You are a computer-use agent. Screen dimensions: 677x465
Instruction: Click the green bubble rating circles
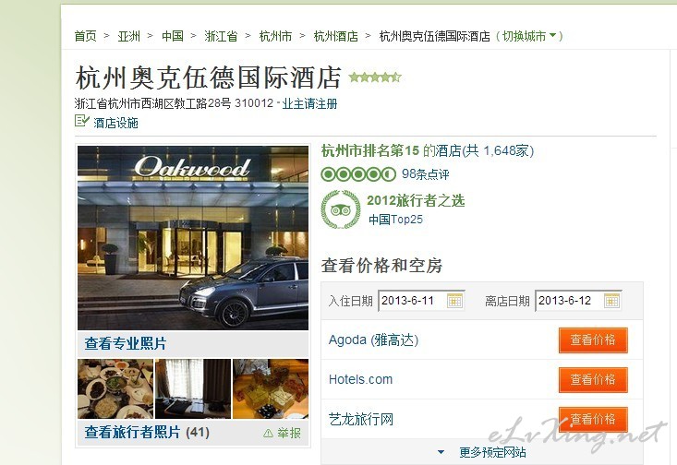coord(358,174)
